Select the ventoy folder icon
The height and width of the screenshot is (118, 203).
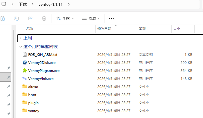[24, 110]
